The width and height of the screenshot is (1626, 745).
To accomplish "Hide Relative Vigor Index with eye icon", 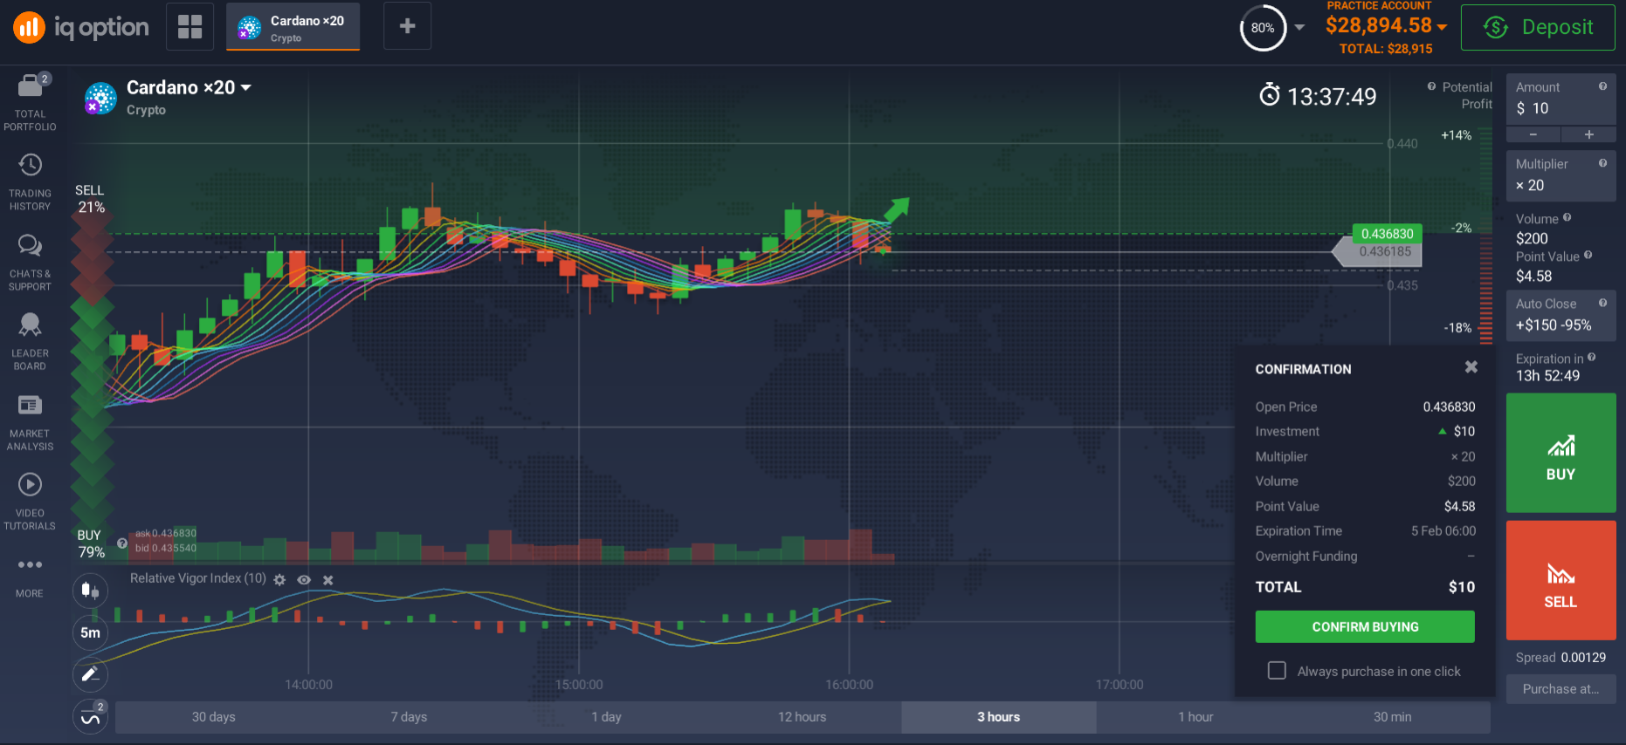I will [304, 580].
